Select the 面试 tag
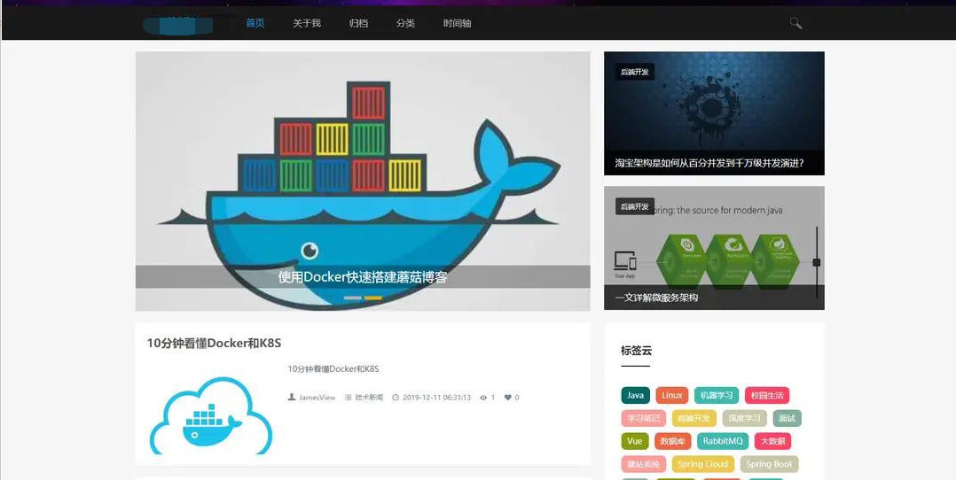The width and height of the screenshot is (956, 480). point(788,419)
